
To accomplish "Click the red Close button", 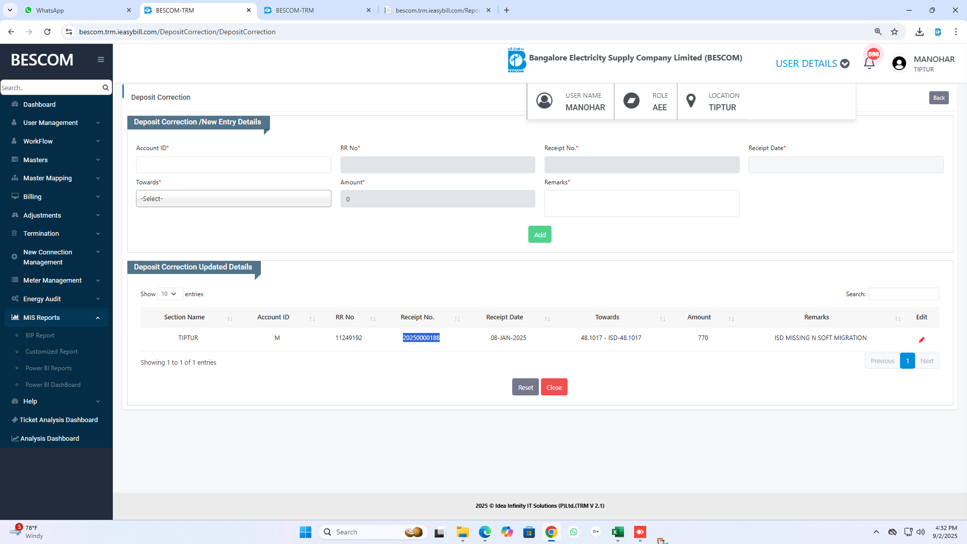I will (554, 387).
